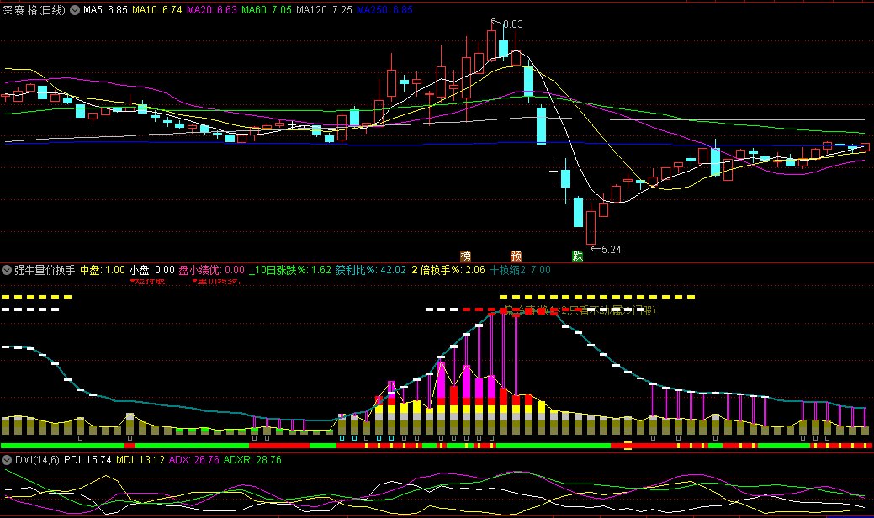The image size is (874, 518).
Task: Click the ADX: 26.76 value
Action: [194, 460]
